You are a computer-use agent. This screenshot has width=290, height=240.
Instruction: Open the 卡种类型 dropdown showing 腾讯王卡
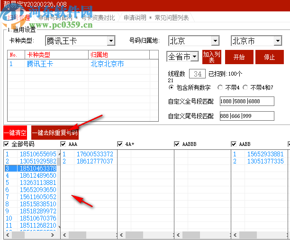point(80,40)
